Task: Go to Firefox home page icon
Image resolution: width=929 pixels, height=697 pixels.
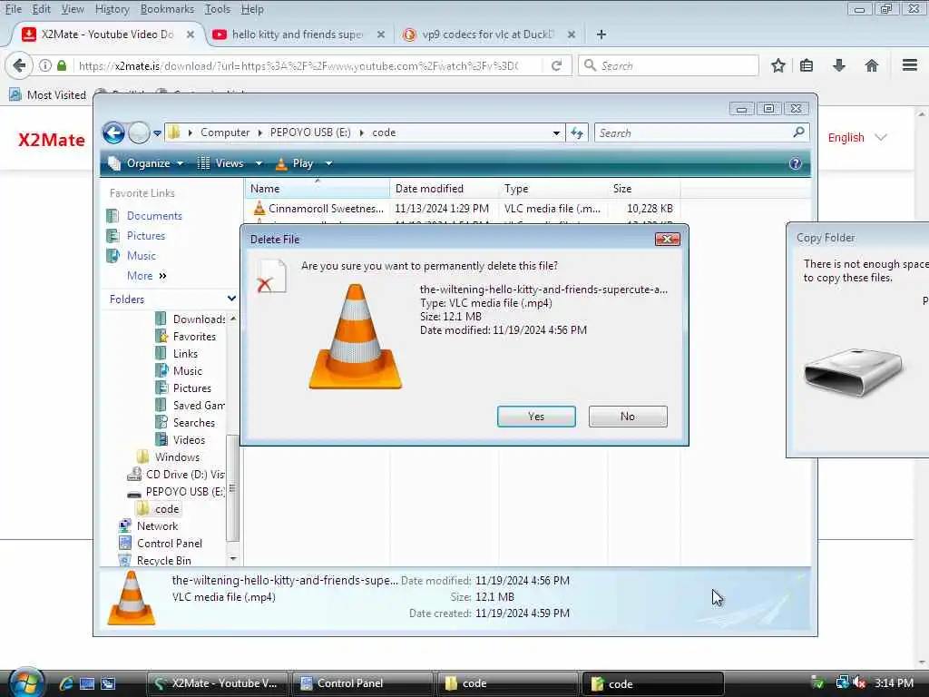Action: point(871,65)
